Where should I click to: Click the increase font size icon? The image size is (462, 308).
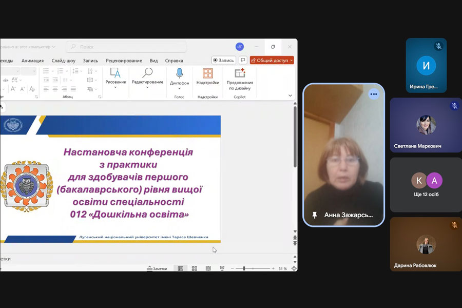coord(13,89)
